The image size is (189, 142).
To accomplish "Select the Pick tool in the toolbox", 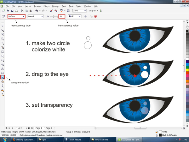I will coord(3,26).
